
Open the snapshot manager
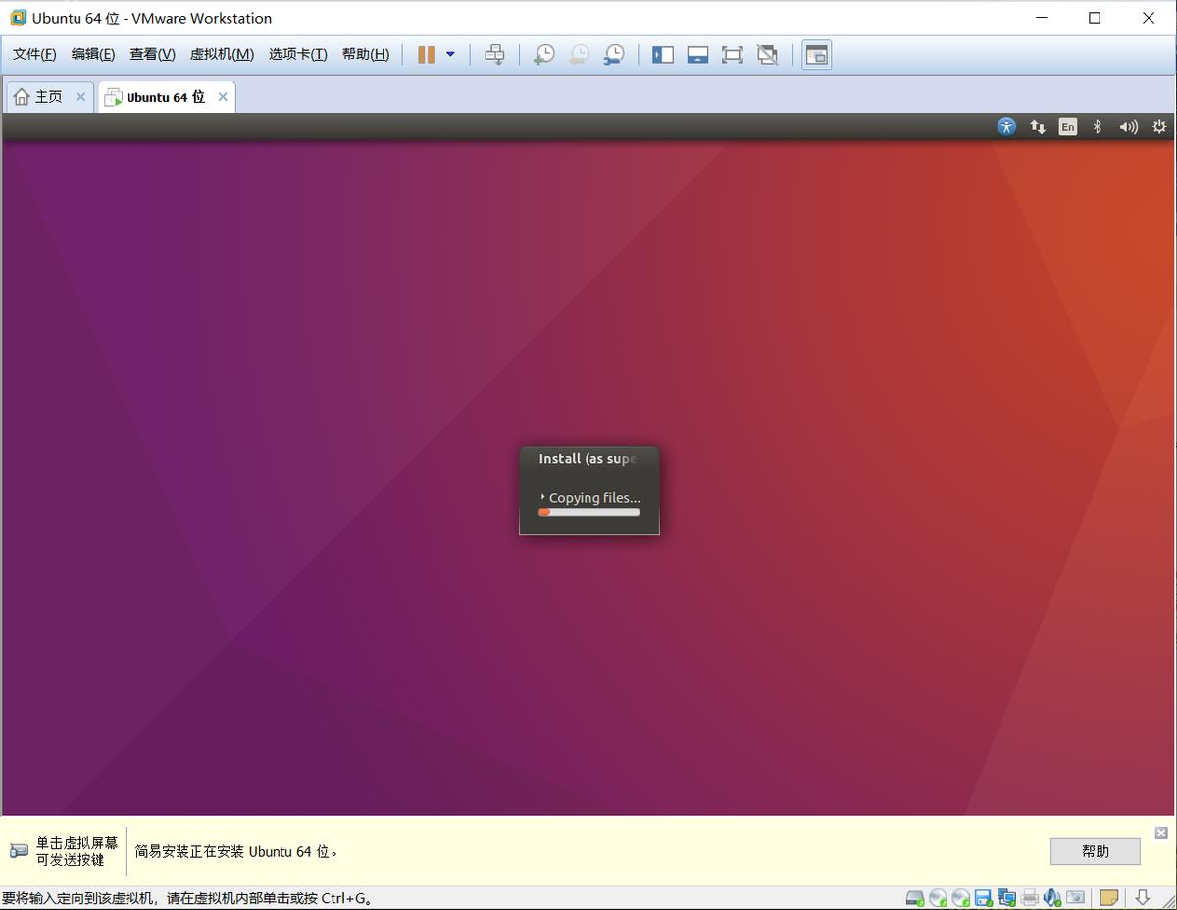tap(614, 54)
